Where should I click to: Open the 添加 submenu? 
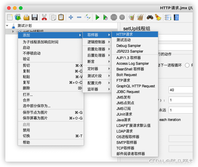tap(50, 35)
